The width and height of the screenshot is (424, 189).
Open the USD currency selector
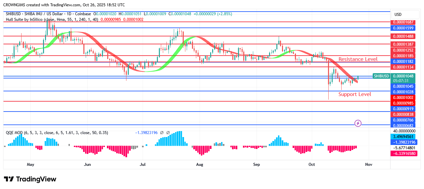pyautogui.click(x=398, y=15)
